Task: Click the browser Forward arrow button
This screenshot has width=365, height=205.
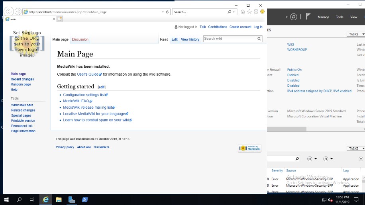Action: [18, 12]
